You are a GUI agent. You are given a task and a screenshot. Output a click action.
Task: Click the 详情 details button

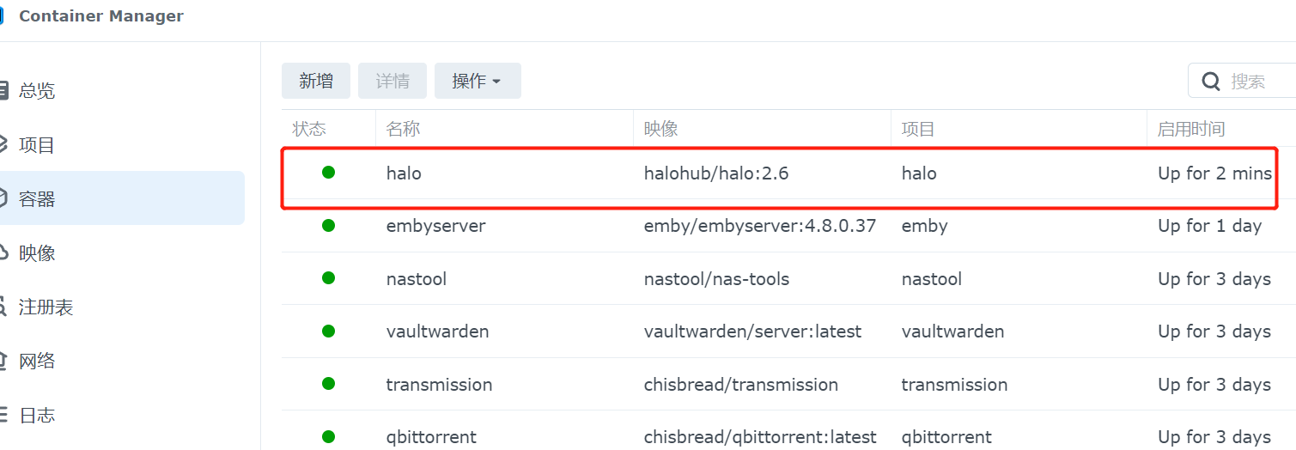[x=392, y=81]
